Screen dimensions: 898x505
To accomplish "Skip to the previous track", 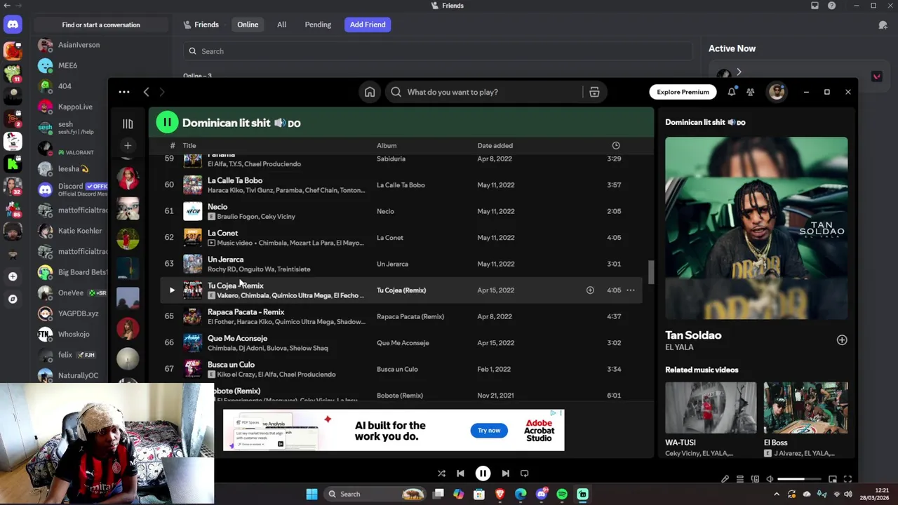I will [x=460, y=473].
